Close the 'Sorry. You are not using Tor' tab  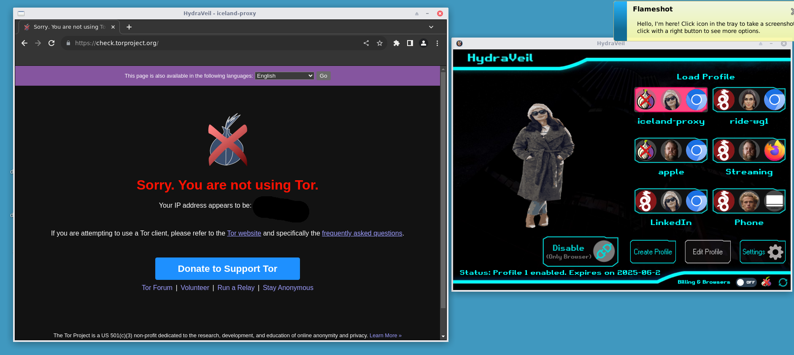click(x=113, y=27)
